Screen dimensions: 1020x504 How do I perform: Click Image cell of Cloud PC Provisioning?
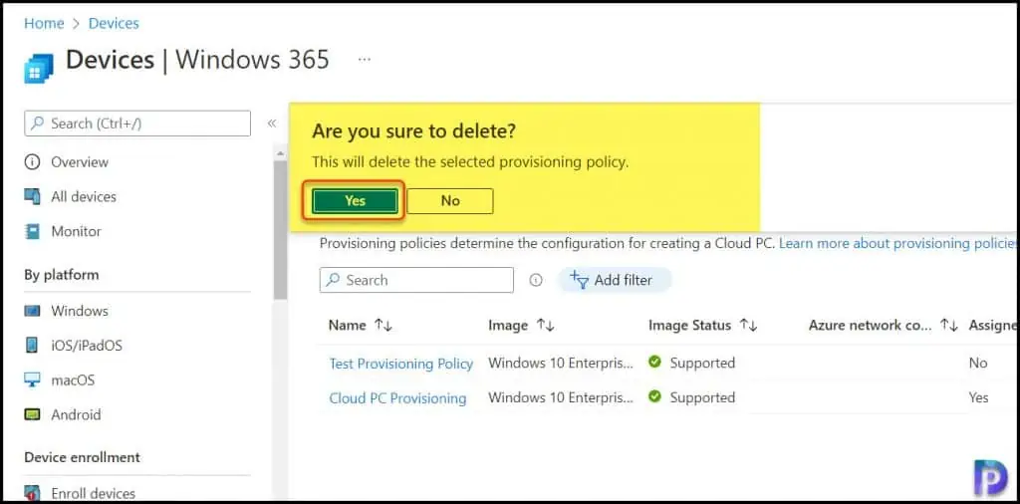click(561, 397)
